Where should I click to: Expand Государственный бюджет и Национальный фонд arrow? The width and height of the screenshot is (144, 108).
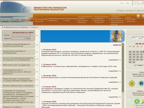(37, 45)
